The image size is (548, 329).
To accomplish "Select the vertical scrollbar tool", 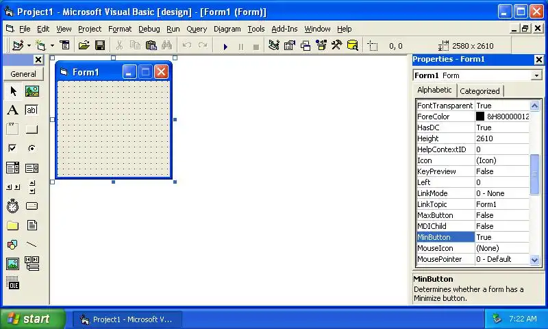I will 32,187.
